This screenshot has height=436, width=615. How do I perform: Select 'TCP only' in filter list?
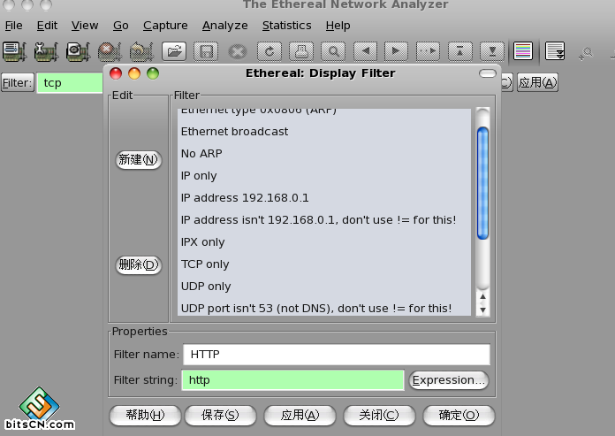pyautogui.click(x=205, y=264)
